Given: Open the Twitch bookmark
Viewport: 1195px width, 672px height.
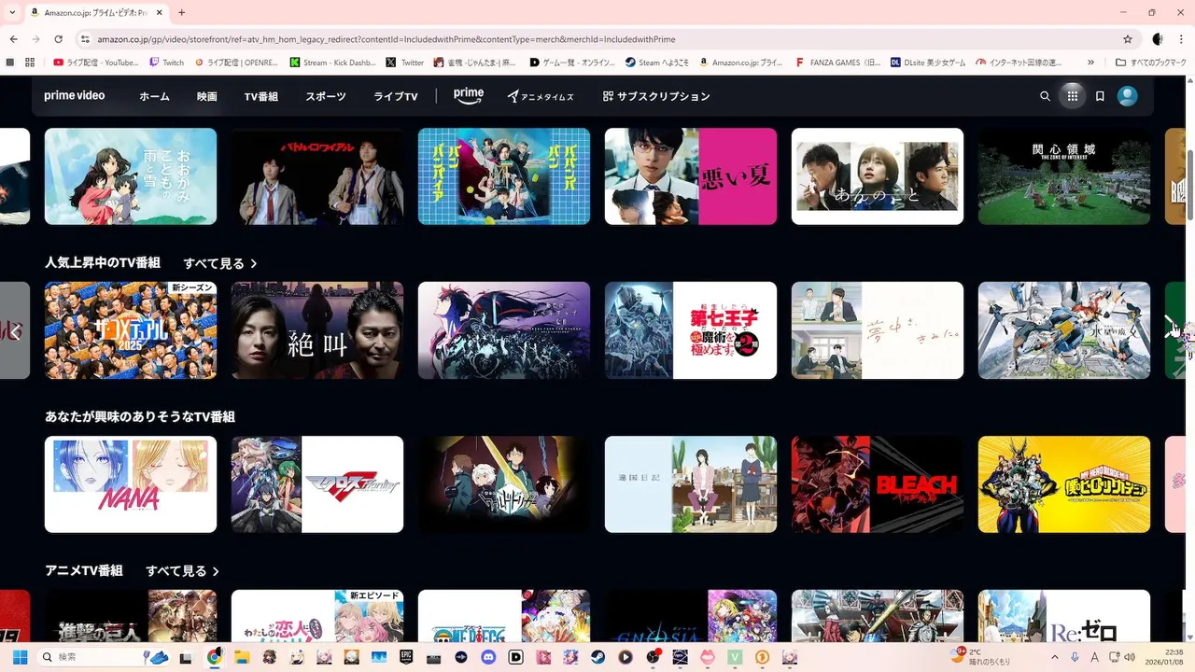Looking at the screenshot, I should (167, 63).
